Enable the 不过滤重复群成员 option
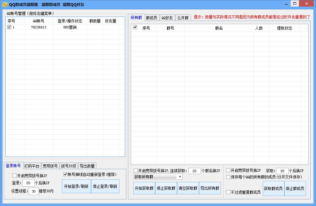Image resolution: width=316 pixels, height=206 pixels. 228,192
